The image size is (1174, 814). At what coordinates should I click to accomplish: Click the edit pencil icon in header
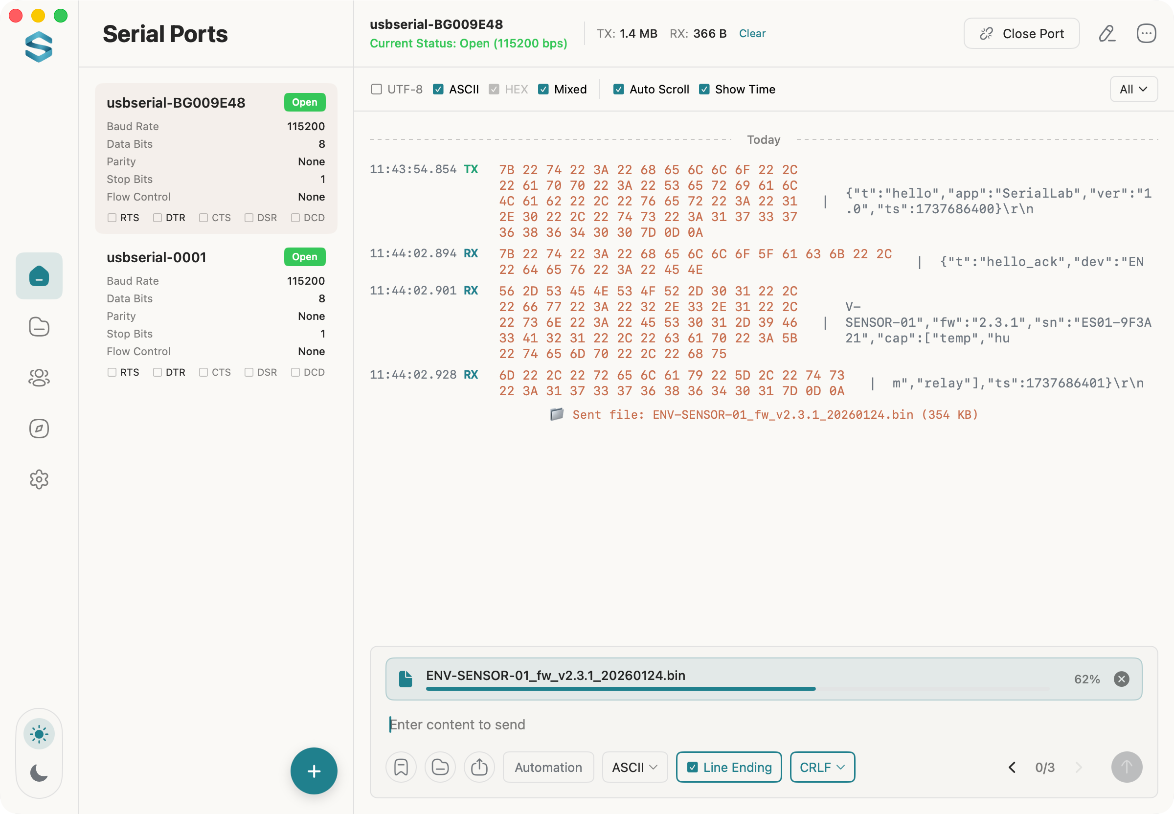pyautogui.click(x=1106, y=34)
